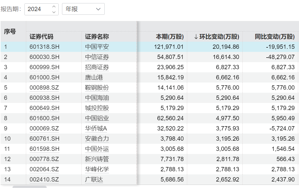Open stock code link 601318.SH
This screenshot has width=299, height=188.
click(44, 47)
